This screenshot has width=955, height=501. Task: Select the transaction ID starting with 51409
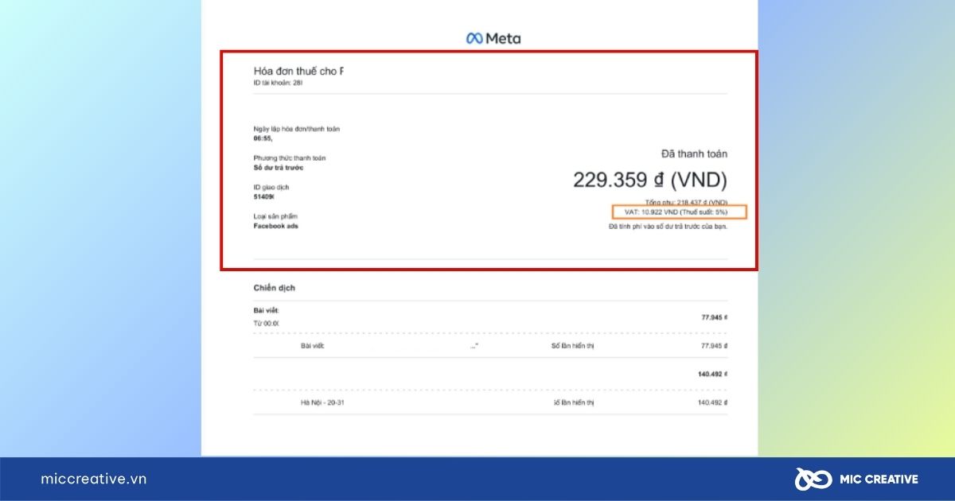[x=264, y=196]
